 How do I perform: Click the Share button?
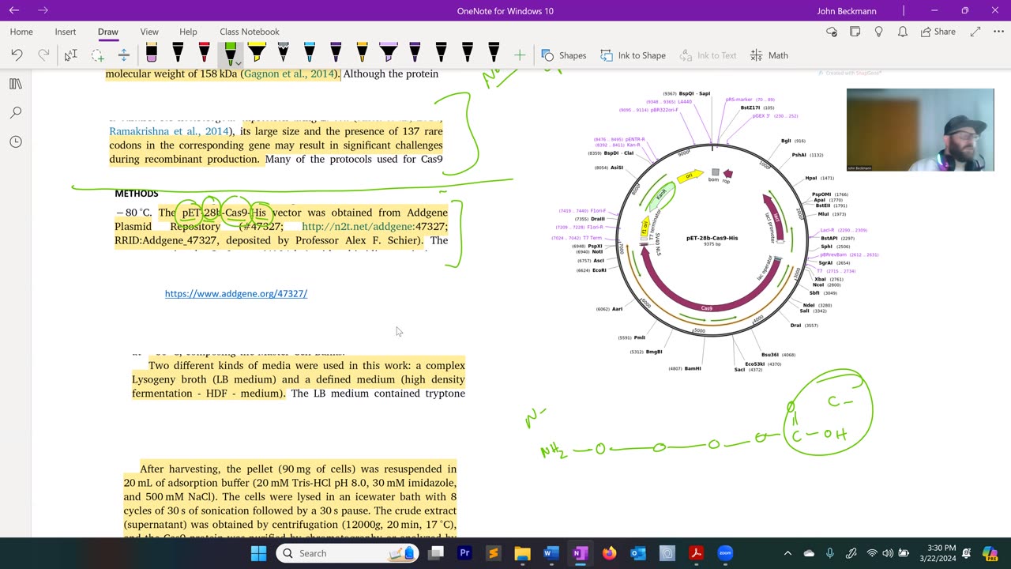click(x=937, y=32)
